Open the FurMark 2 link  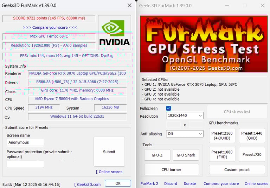149,183
